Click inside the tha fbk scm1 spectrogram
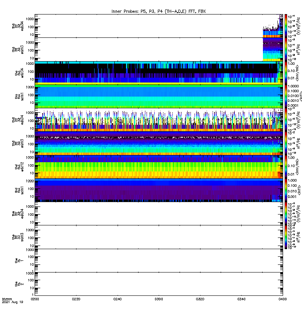This screenshot has width=302, height=322. (x=159, y=96)
